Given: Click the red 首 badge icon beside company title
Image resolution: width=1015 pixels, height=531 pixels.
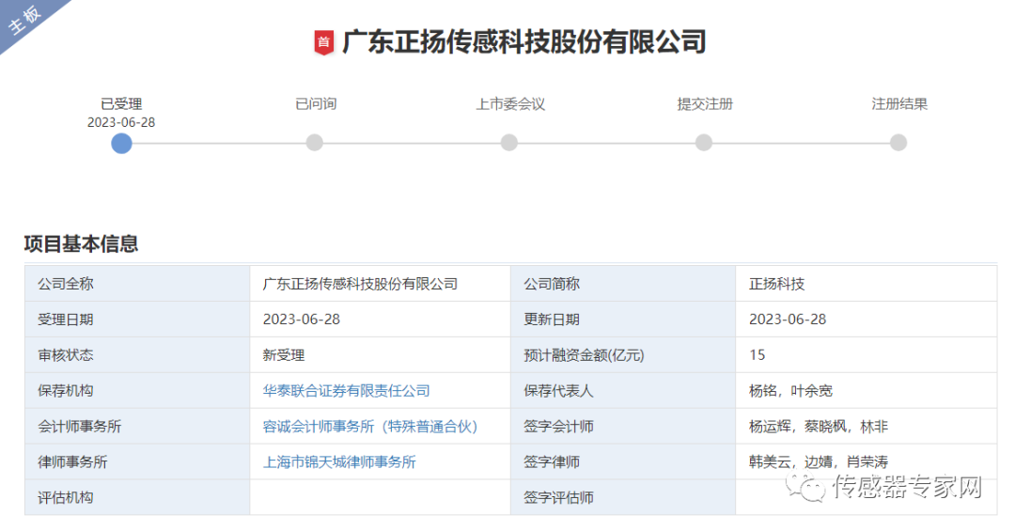Looking at the screenshot, I should pos(323,42).
